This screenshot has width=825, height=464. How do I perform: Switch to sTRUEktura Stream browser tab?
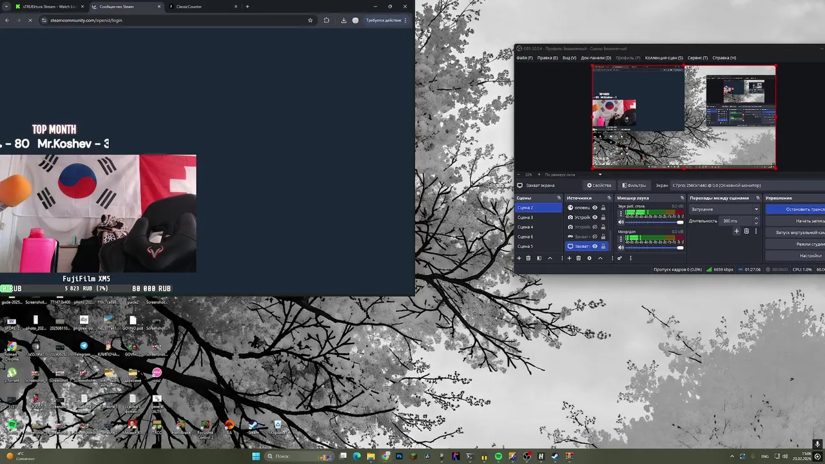(50, 6)
